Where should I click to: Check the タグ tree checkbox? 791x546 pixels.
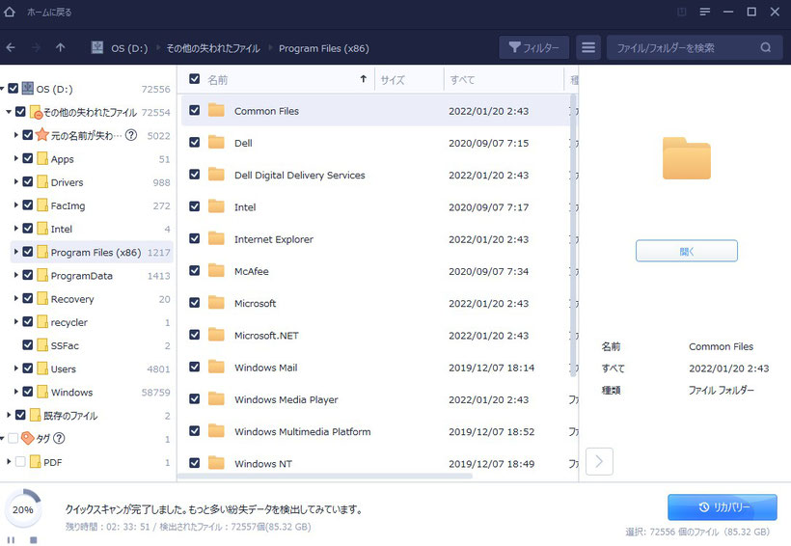pyautogui.click(x=14, y=438)
